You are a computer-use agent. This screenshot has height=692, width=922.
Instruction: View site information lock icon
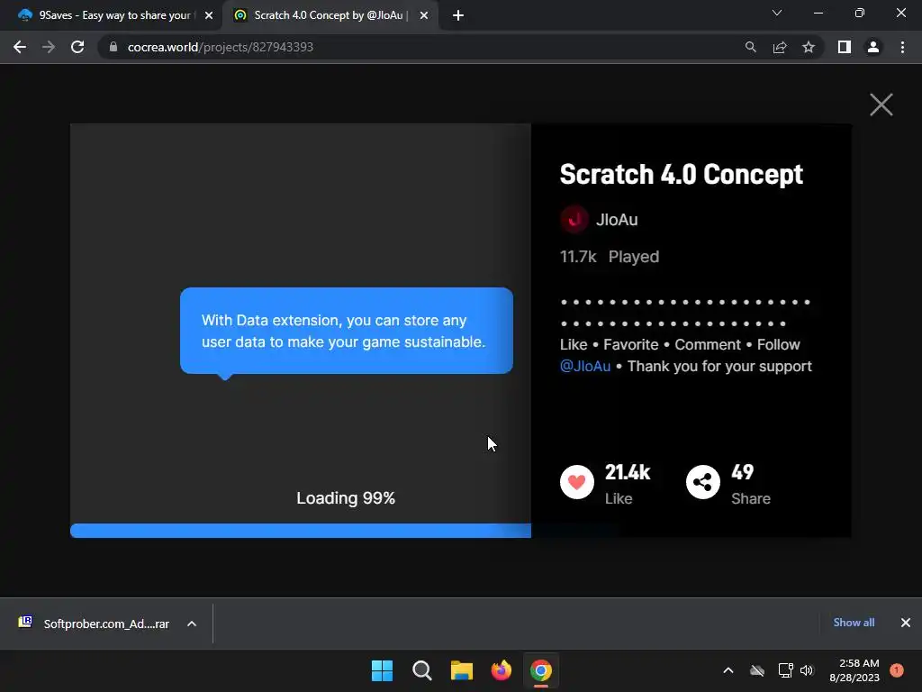coord(113,47)
